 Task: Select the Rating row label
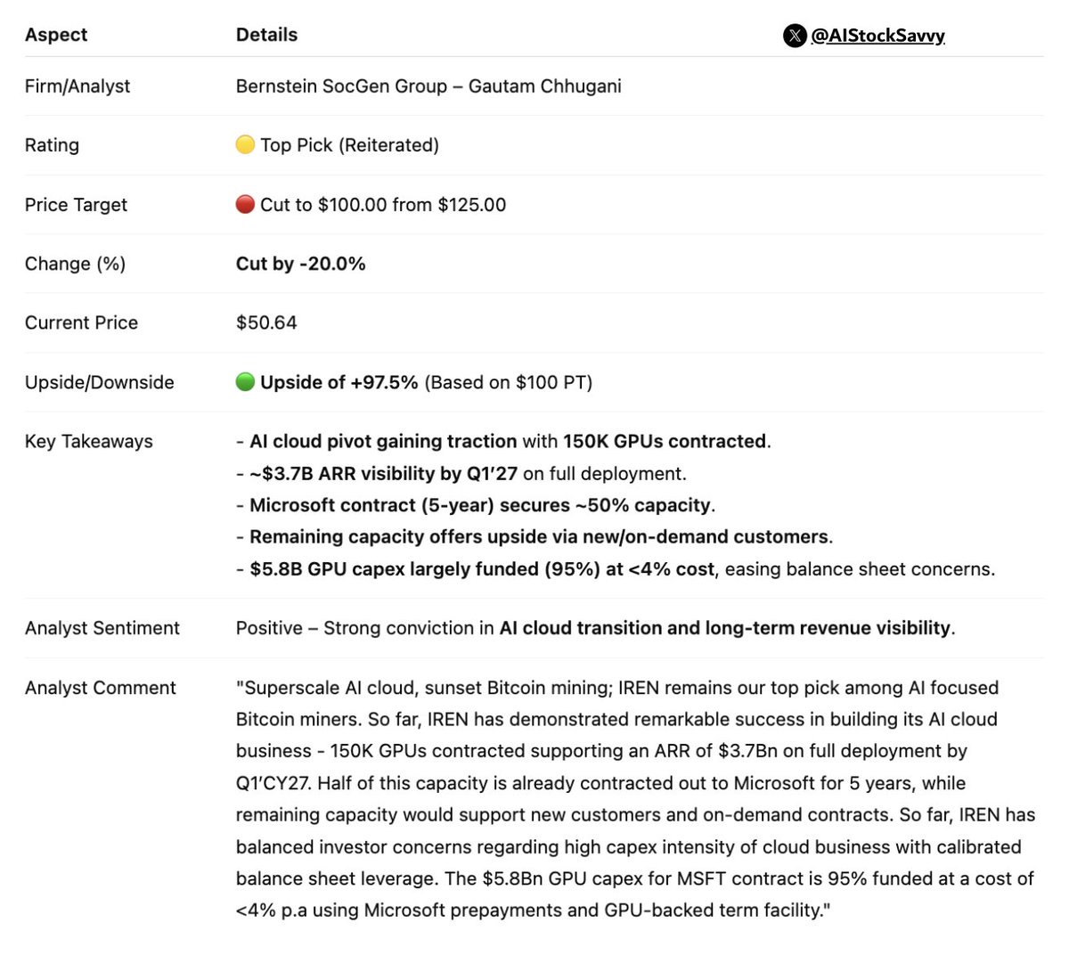(52, 145)
